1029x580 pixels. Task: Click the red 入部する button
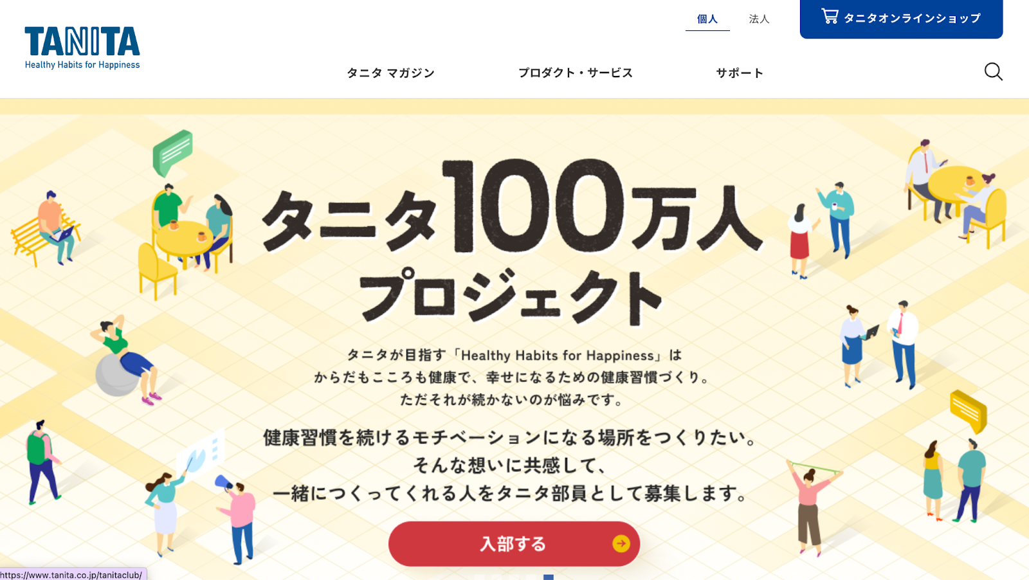tap(514, 544)
